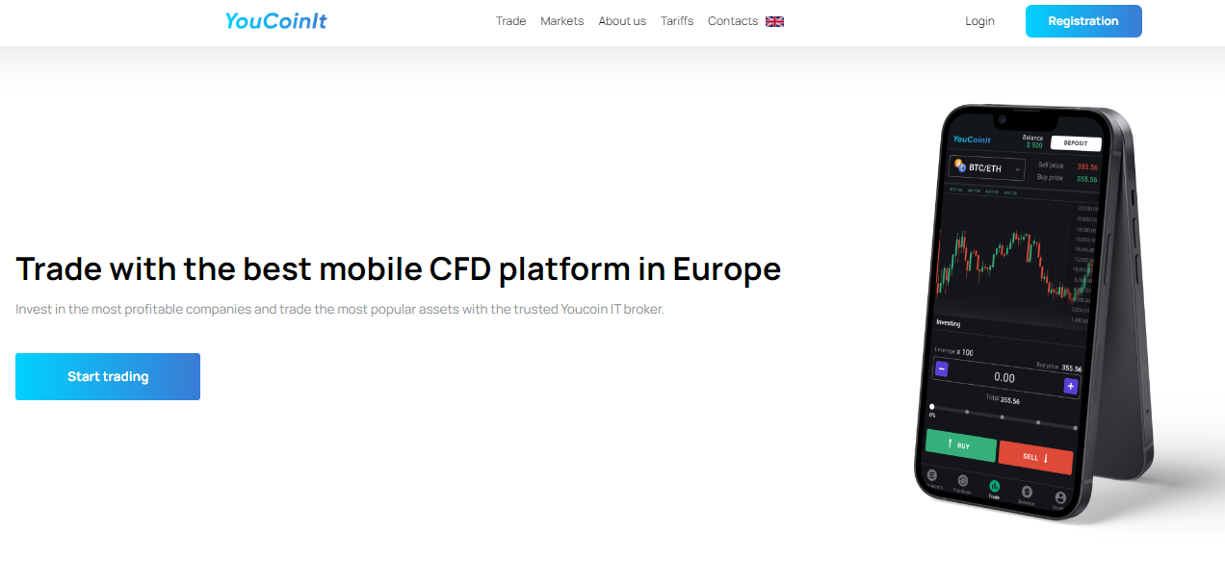Click the plus icon in phone mockup
Viewport: 1225px width, 584px height.
click(x=1070, y=386)
